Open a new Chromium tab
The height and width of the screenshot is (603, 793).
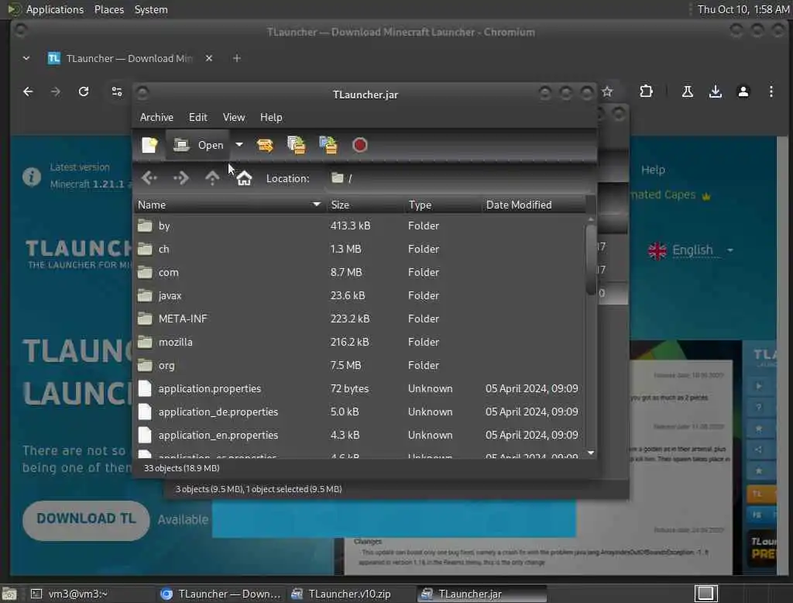(237, 59)
